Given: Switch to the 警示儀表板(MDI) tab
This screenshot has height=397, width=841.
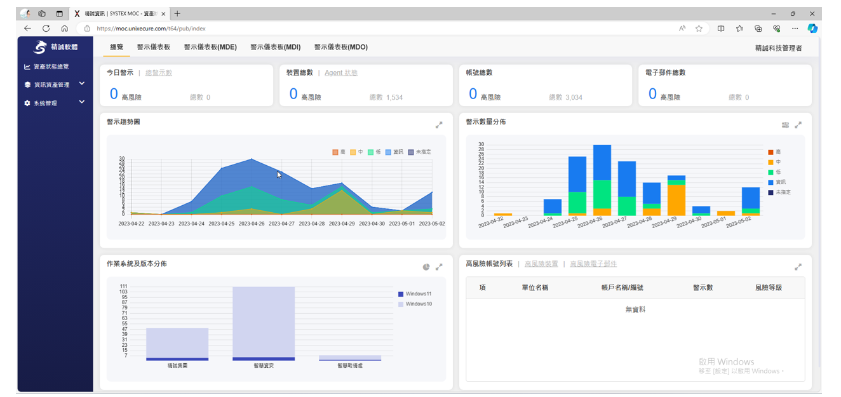Looking at the screenshot, I should pos(276,47).
